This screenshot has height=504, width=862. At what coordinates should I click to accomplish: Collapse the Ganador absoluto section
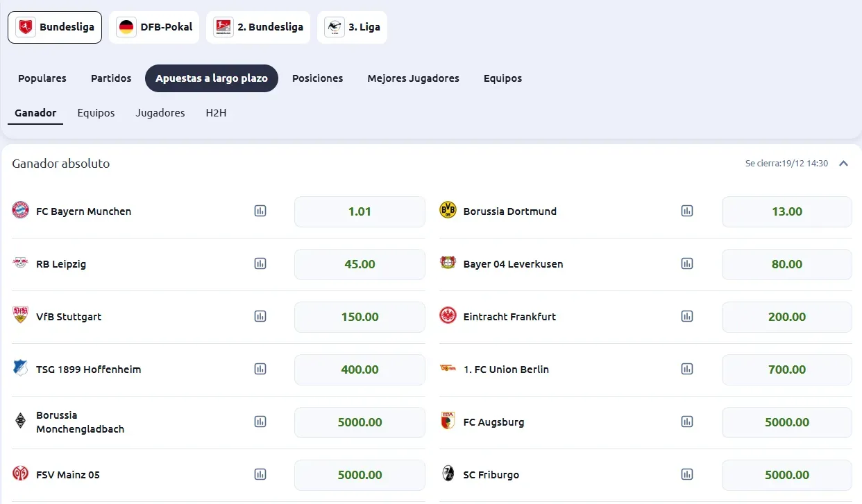pos(843,164)
